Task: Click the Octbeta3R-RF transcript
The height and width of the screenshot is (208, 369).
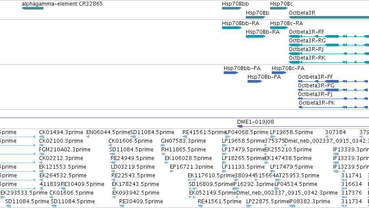Action: point(329,36)
